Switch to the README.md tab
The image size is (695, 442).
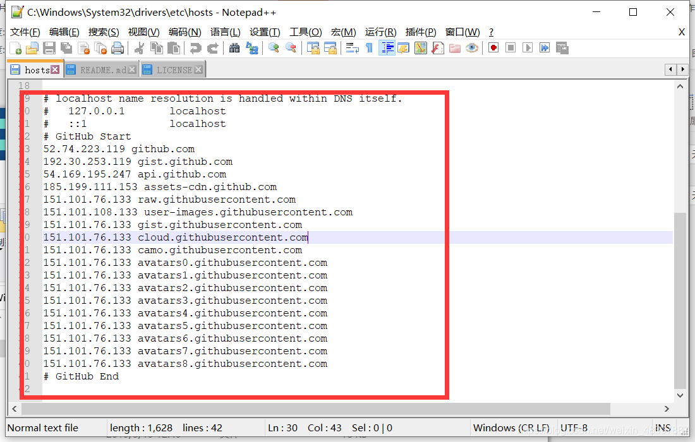[102, 70]
